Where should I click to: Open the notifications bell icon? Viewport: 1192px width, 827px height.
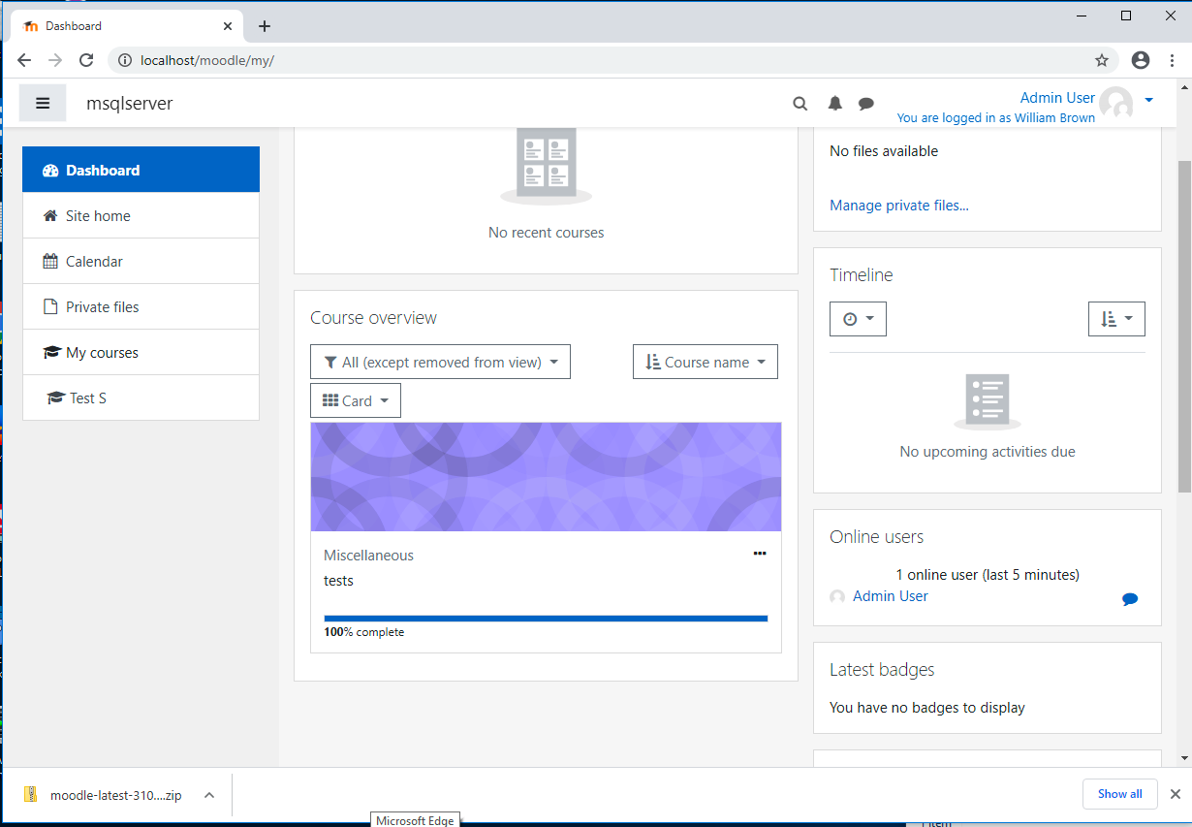[x=834, y=104]
